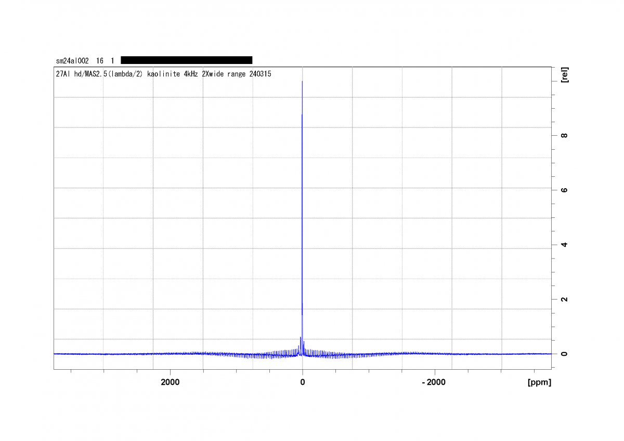Screen dimensions: 624x441
Task: Click the y-axis value 6
Action: pyautogui.click(x=564, y=190)
